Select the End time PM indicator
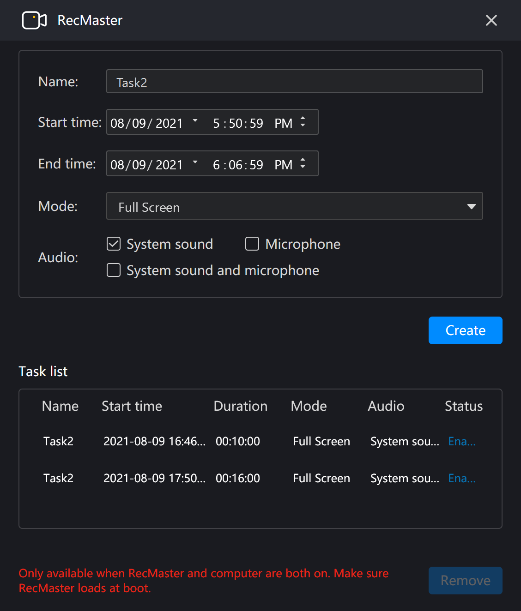Viewport: 521px width, 611px height. (x=284, y=165)
